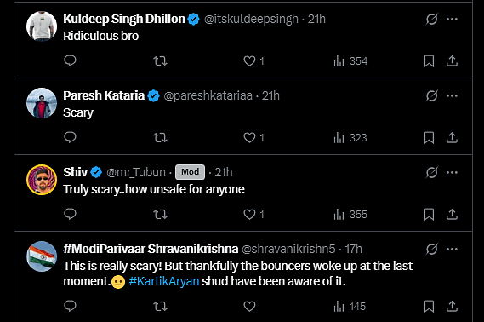Reply to Shravanikrishna's tweet
Image resolution: width=484 pixels, height=322 pixels.
[70, 306]
